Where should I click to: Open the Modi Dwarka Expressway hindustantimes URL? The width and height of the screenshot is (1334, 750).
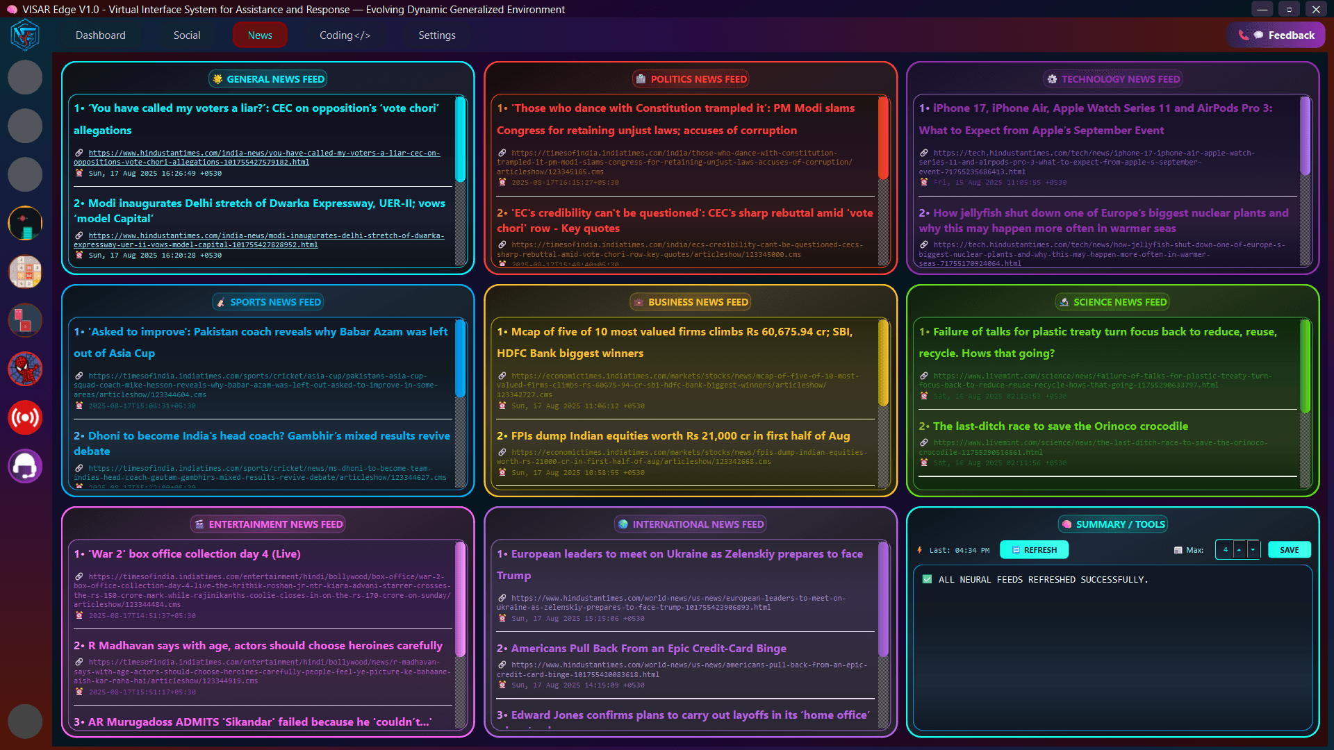pos(259,240)
